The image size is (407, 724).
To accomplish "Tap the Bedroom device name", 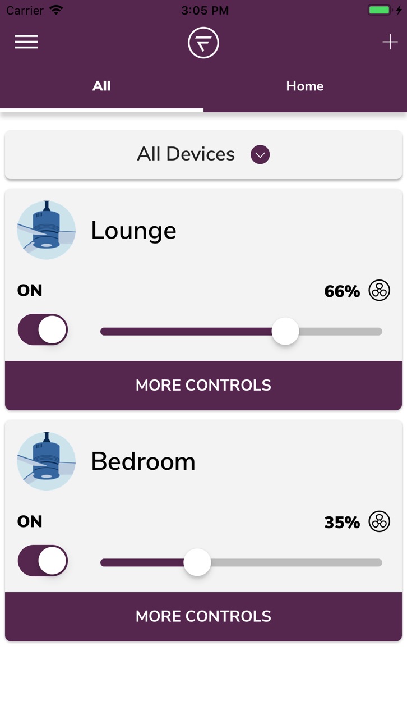I will (144, 461).
